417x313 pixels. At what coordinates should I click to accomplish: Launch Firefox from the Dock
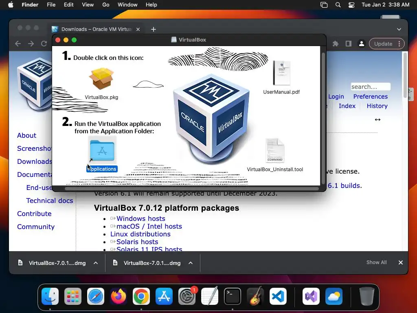coord(119,296)
